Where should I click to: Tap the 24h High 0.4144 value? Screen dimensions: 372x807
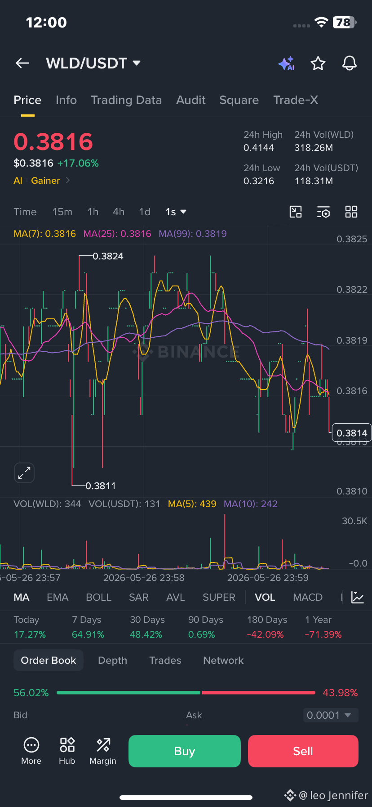pyautogui.click(x=259, y=148)
